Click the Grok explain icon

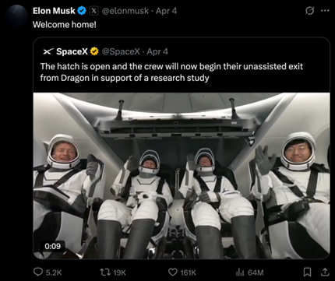tap(309, 11)
